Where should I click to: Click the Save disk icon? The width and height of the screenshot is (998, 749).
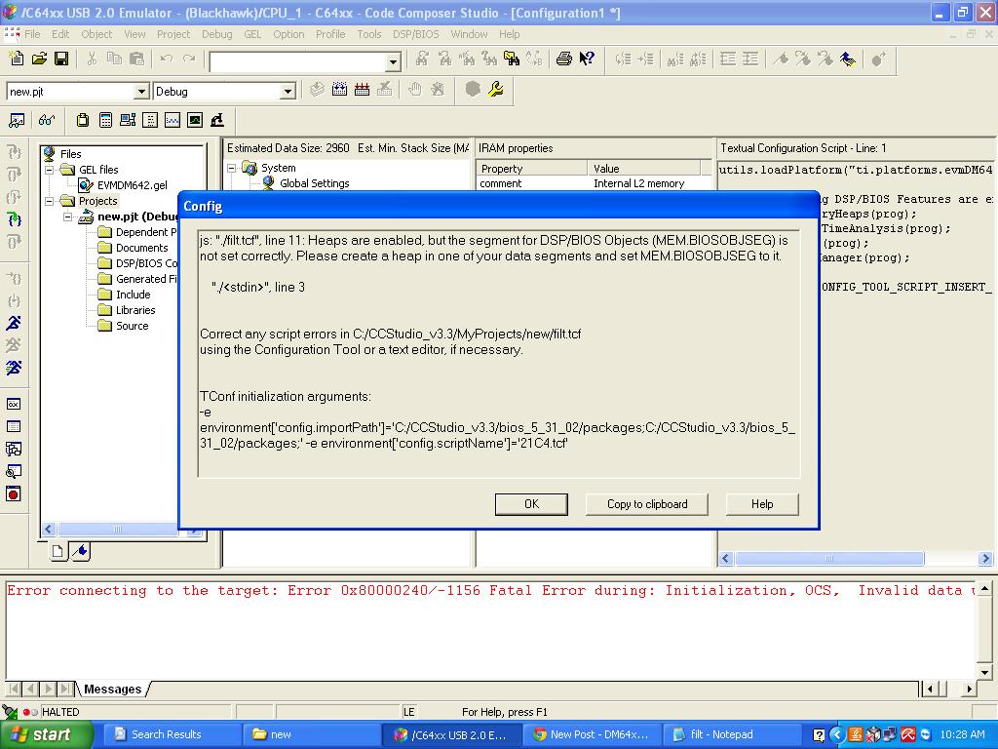(x=61, y=59)
